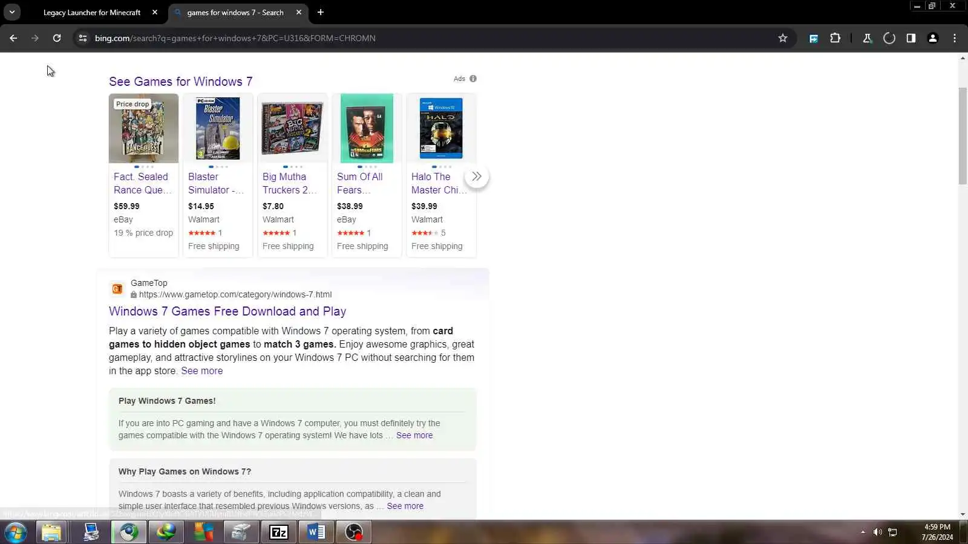Image resolution: width=968 pixels, height=544 pixels.
Task: Click the $59.99 price on the eBay listing
Action: pos(126,206)
